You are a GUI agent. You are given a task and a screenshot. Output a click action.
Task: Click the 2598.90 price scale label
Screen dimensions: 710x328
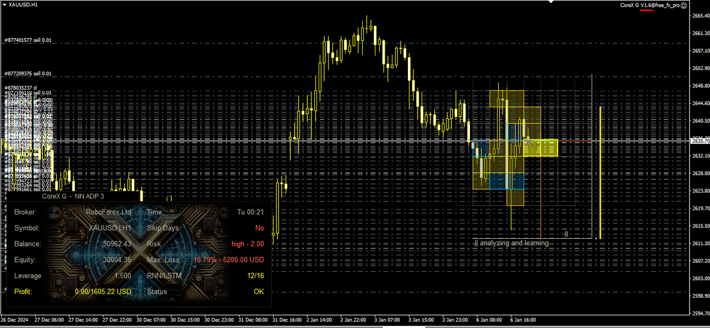(x=700, y=296)
